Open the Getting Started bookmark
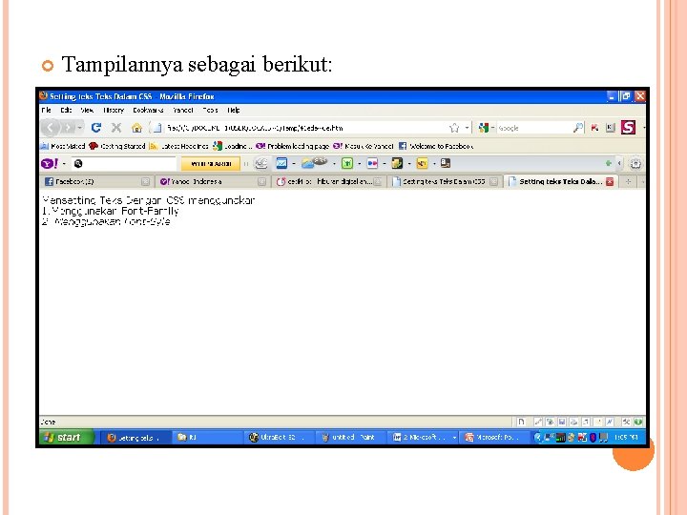Image resolution: width=687 pixels, height=515 pixels. (x=117, y=146)
